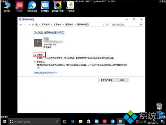Go to 用户帐户 in the breadcrumb
The width and height of the screenshot is (166, 125).
pyautogui.click(x=45, y=24)
